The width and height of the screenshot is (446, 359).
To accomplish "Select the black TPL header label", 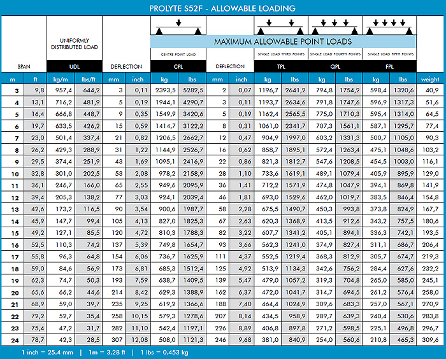I will [x=281, y=66].
